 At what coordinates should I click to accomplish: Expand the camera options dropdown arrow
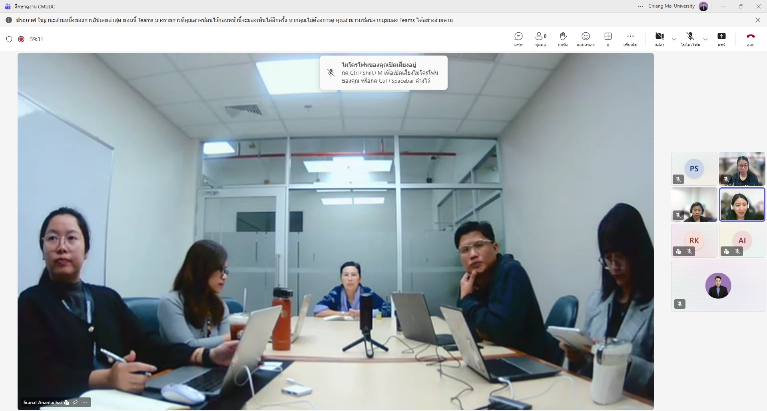pyautogui.click(x=674, y=39)
